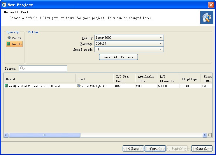Sort by I/O Pin Count column
The image size is (216, 155).
tap(124, 79)
